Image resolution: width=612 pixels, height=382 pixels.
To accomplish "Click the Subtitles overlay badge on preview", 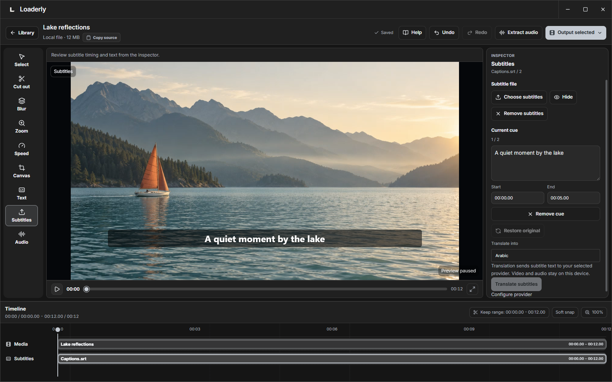I will pos(63,71).
